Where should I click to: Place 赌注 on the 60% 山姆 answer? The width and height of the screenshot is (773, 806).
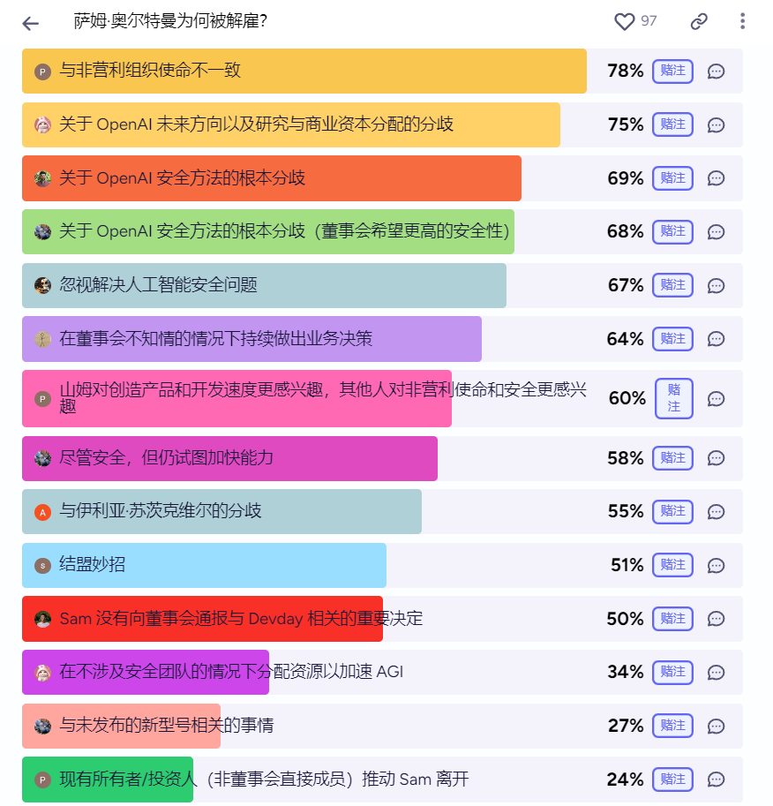pyautogui.click(x=674, y=398)
